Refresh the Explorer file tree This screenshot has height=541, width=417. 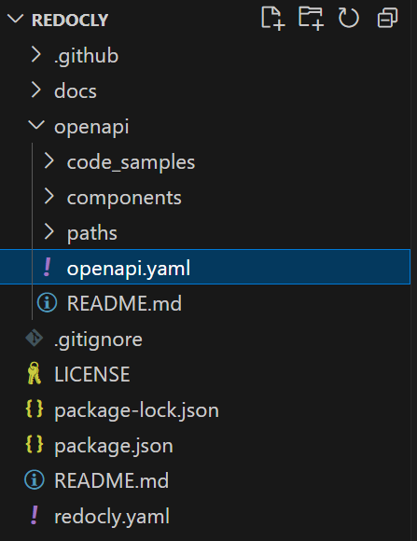349,19
